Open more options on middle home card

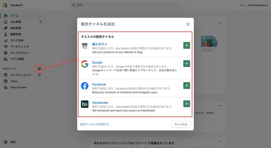[221, 105]
